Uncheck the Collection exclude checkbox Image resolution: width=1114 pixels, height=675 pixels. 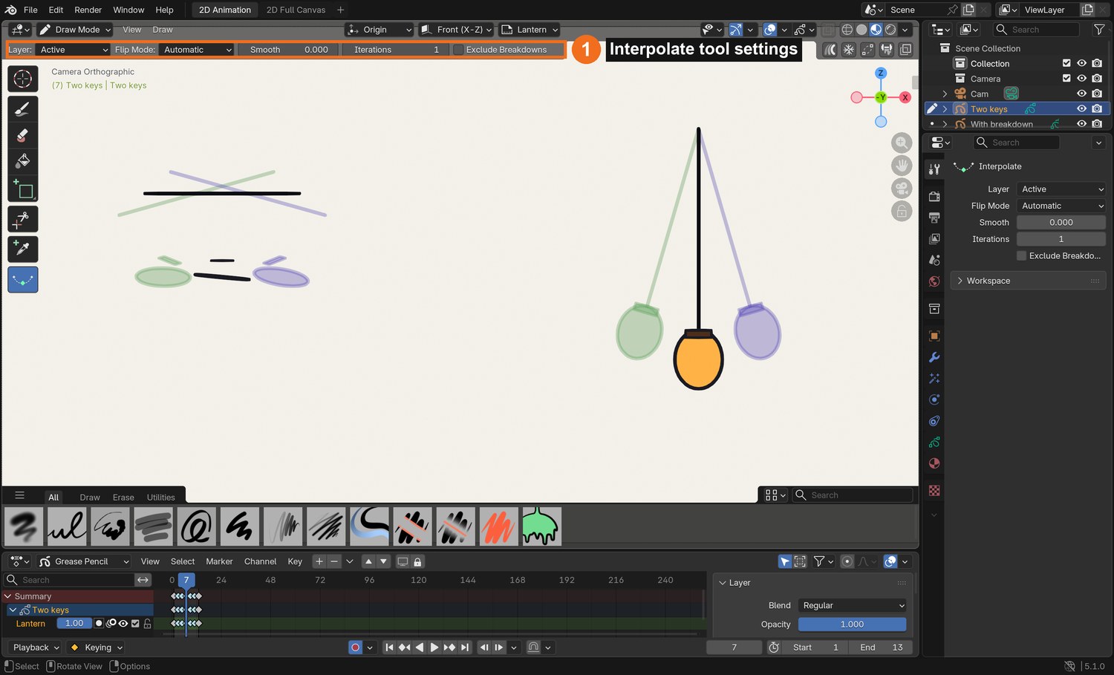tap(1066, 63)
